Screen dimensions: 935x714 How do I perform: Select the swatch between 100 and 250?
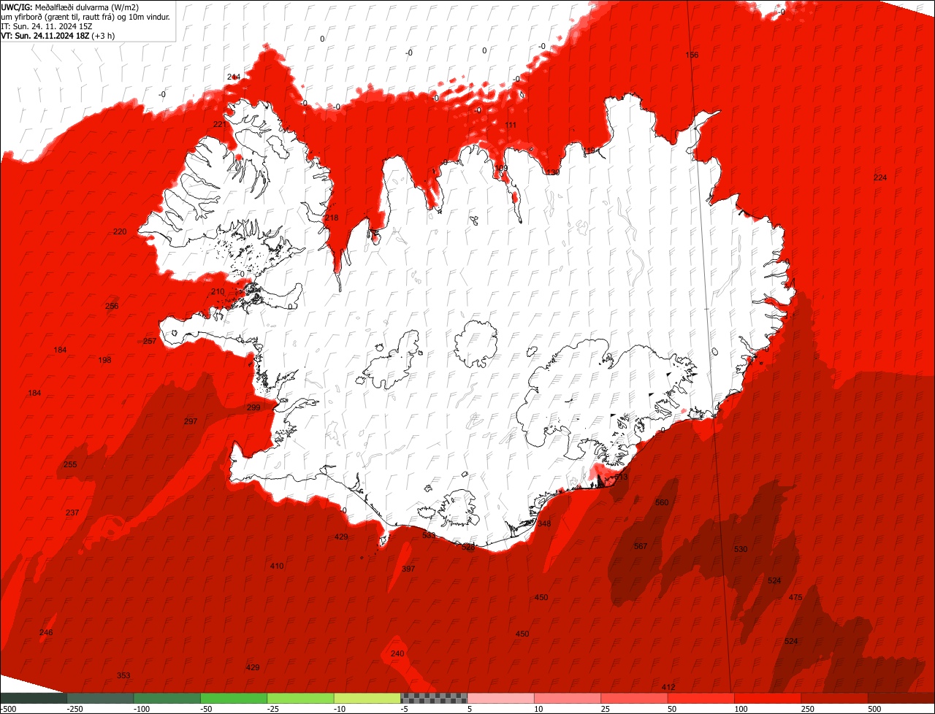tap(768, 698)
